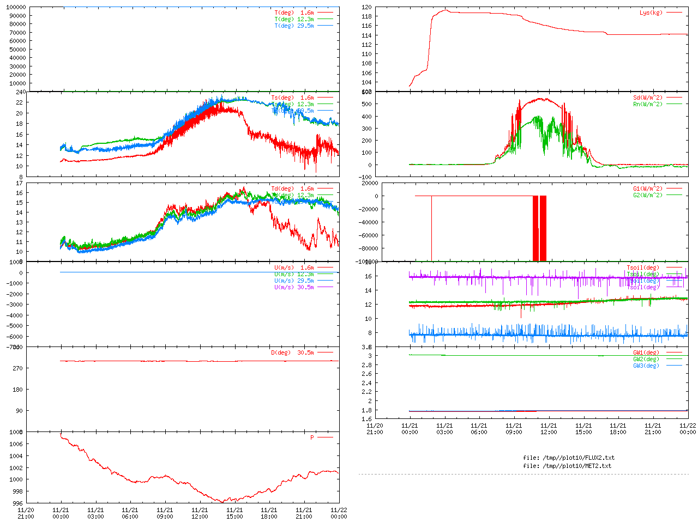Click the green line sample beside Rn(W/m^2)
Image resolution: width=698 pixels, height=523 pixels.
click(x=674, y=104)
